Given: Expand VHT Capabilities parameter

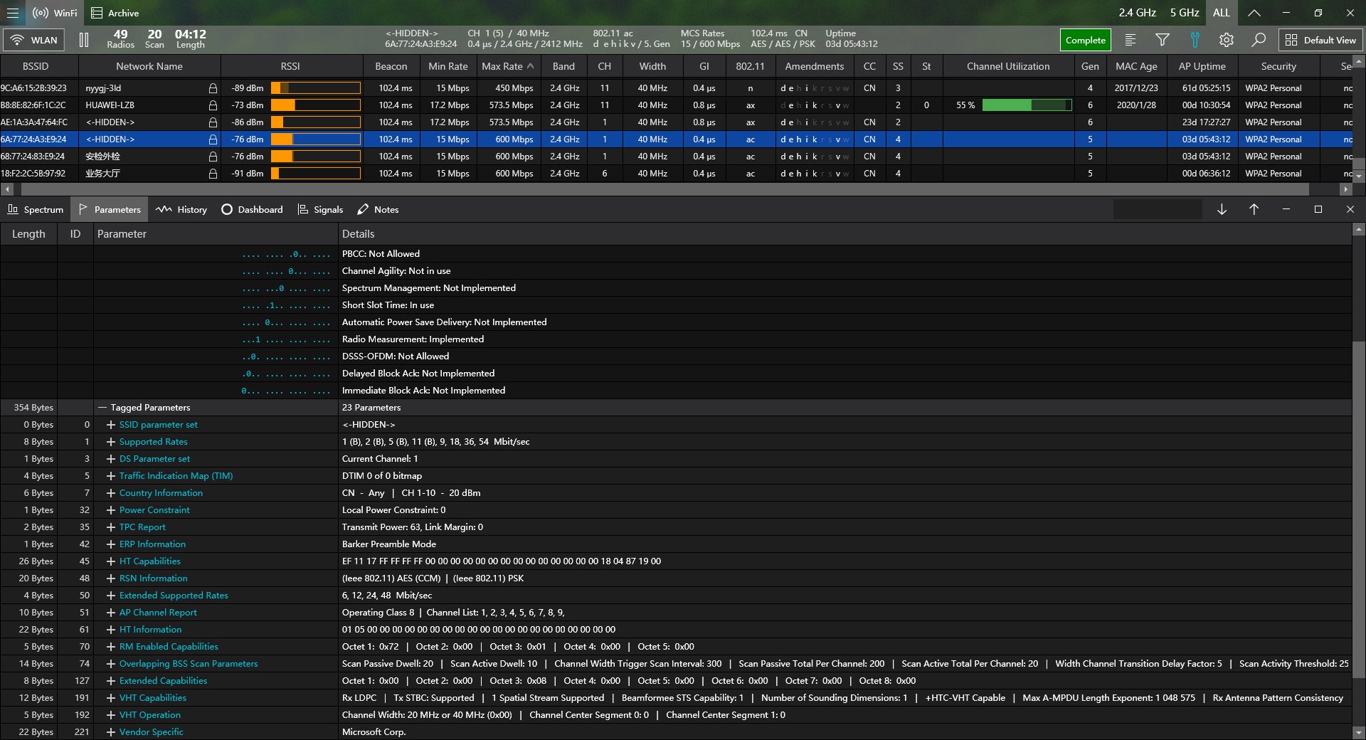Looking at the screenshot, I should 111,698.
